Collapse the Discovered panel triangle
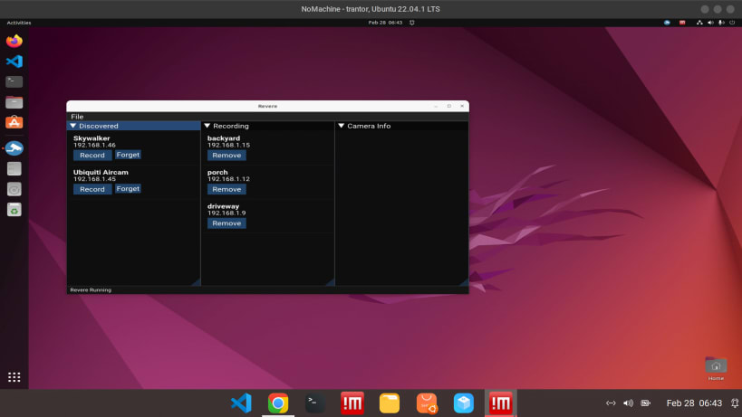Image resolution: width=742 pixels, height=417 pixels. point(72,126)
